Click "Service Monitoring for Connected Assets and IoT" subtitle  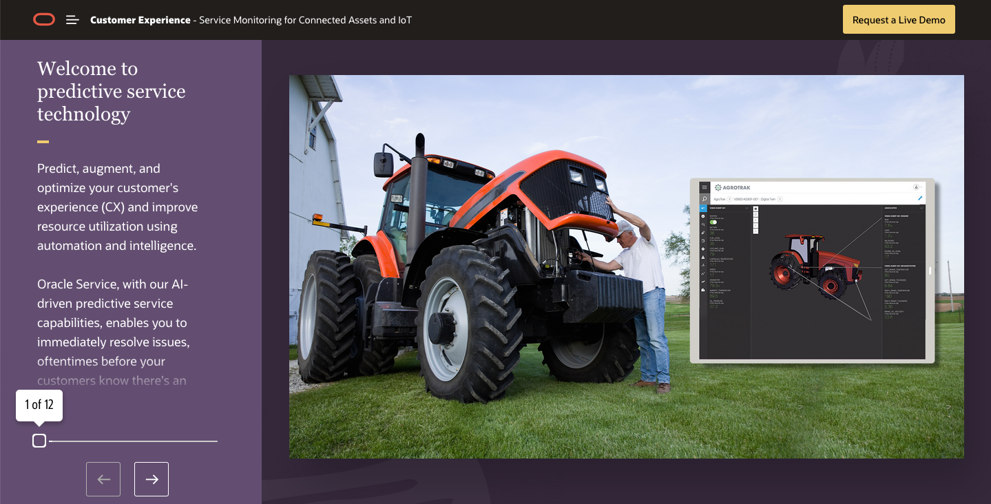click(x=305, y=20)
